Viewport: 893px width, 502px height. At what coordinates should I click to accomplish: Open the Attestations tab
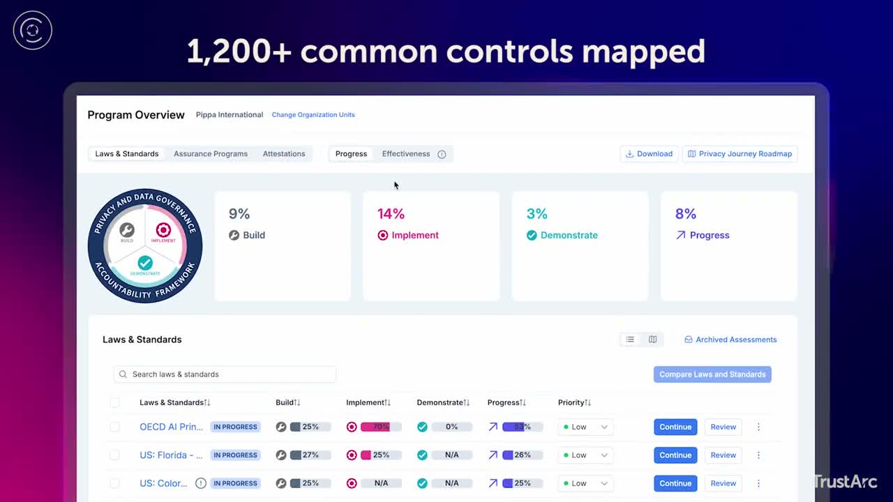pyautogui.click(x=284, y=154)
